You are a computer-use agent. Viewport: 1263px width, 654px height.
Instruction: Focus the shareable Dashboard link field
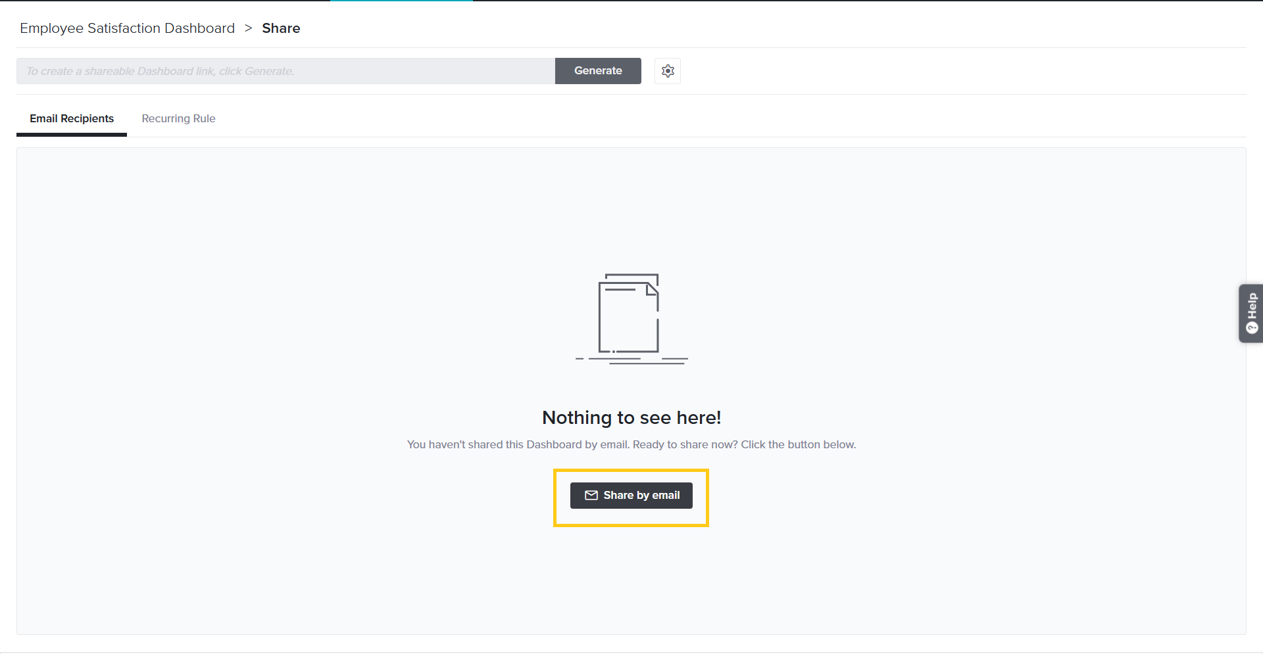285,71
